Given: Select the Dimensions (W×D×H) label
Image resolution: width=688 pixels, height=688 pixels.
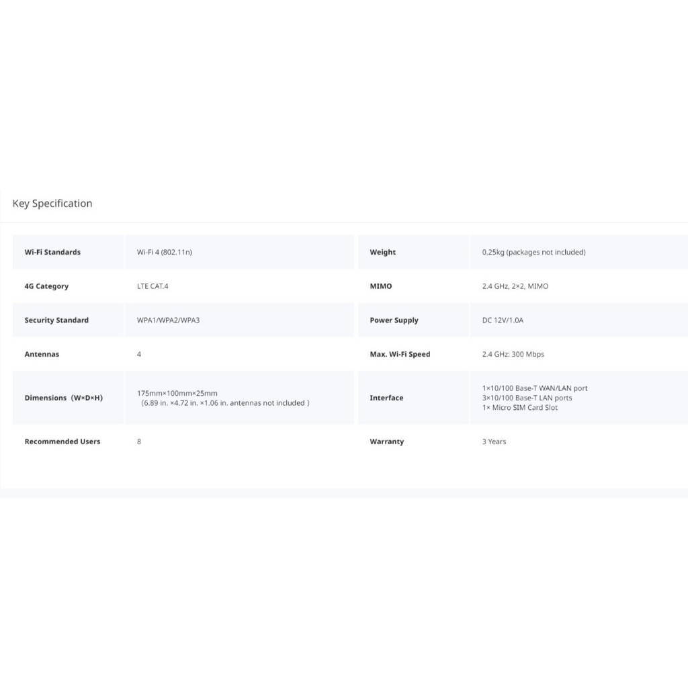Looking at the screenshot, I should pos(64,398).
